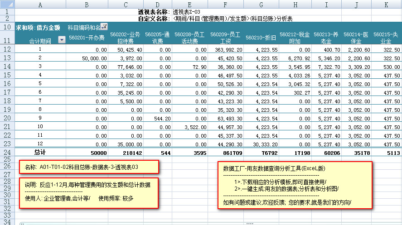This screenshot has width=402, height=225.
Task: Click the 363,992.20 value cell
Action: 225,49
